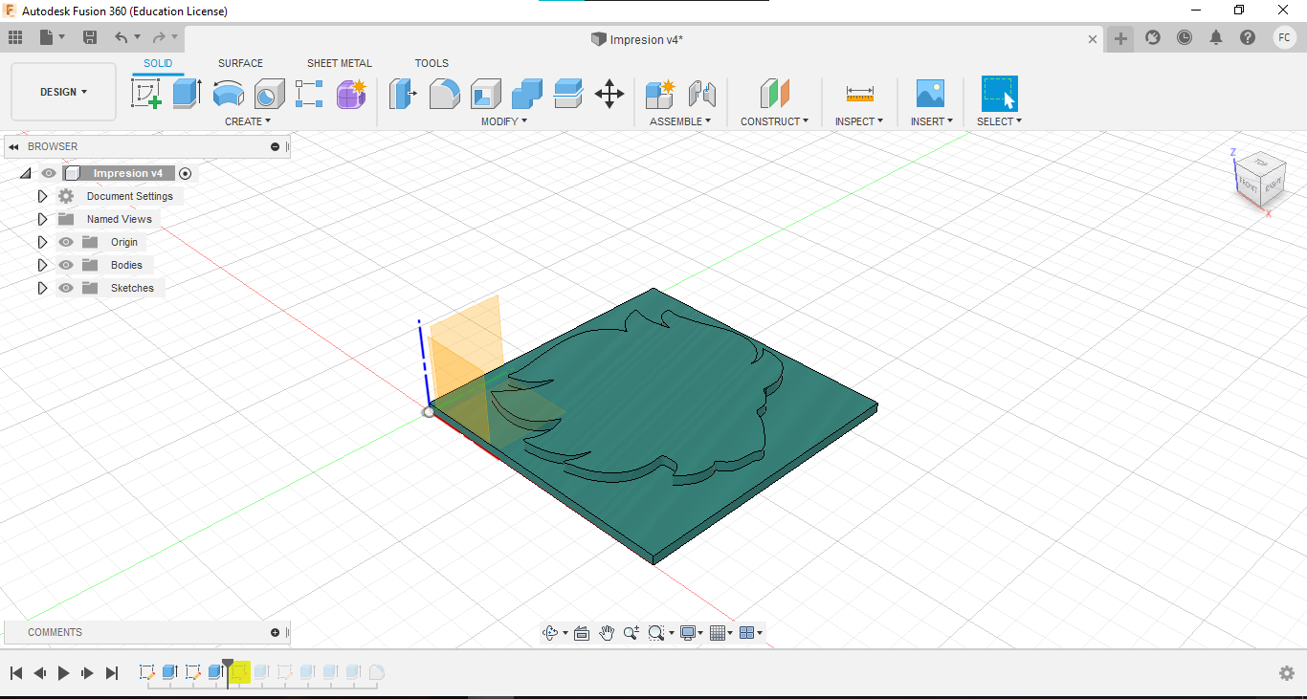Undo the last action
Viewport: 1307px width, 699px height.
pos(121,37)
